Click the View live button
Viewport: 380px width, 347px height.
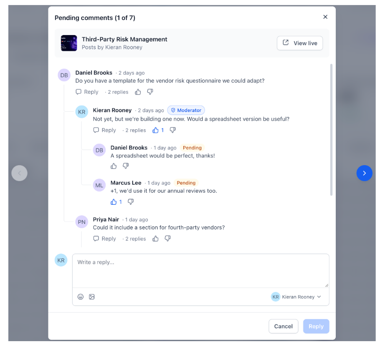tap(300, 43)
